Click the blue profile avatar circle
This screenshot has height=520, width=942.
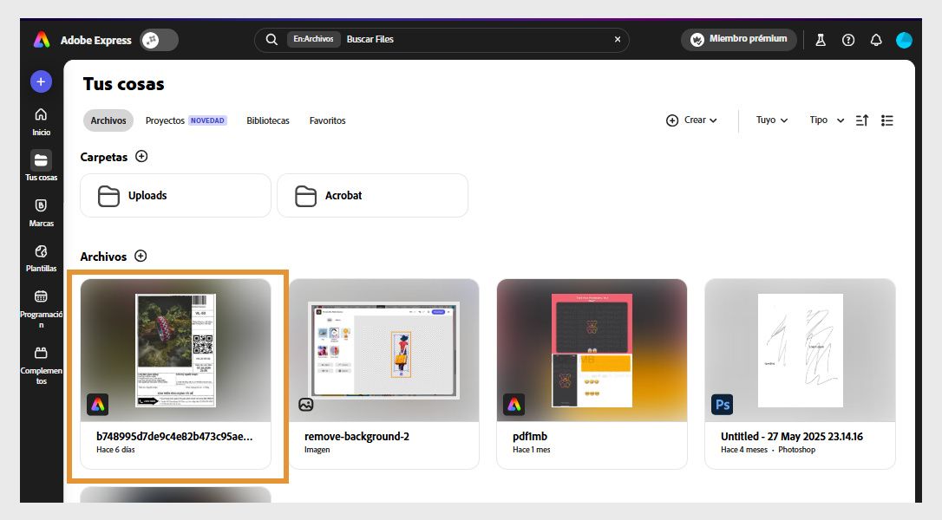pos(905,39)
